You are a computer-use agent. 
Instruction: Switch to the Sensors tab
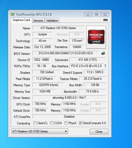(38, 21)
